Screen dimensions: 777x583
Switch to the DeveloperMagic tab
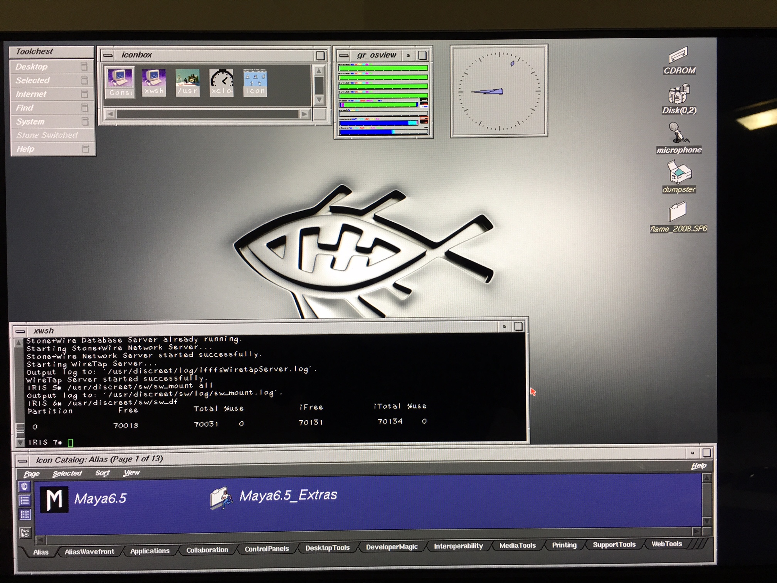pyautogui.click(x=392, y=547)
